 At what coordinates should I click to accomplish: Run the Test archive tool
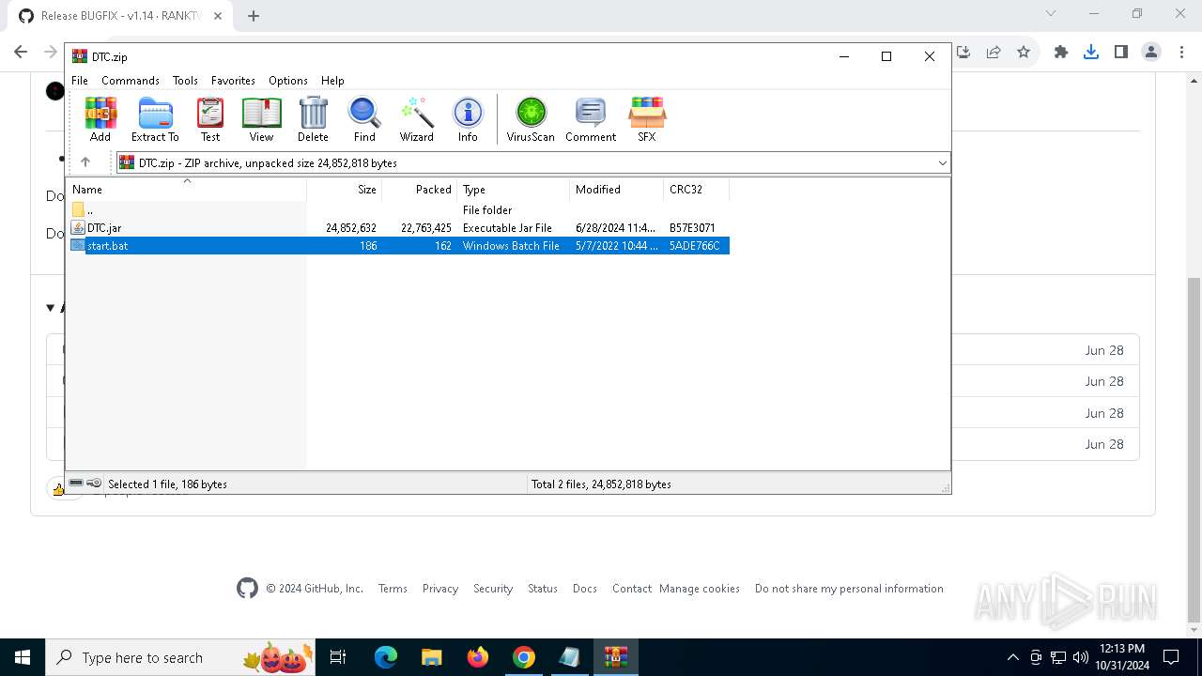pyautogui.click(x=210, y=119)
